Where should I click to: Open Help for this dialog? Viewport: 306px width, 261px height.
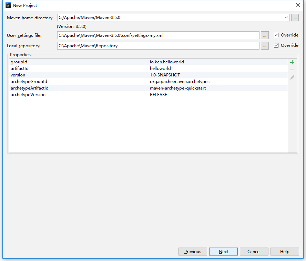285,251
